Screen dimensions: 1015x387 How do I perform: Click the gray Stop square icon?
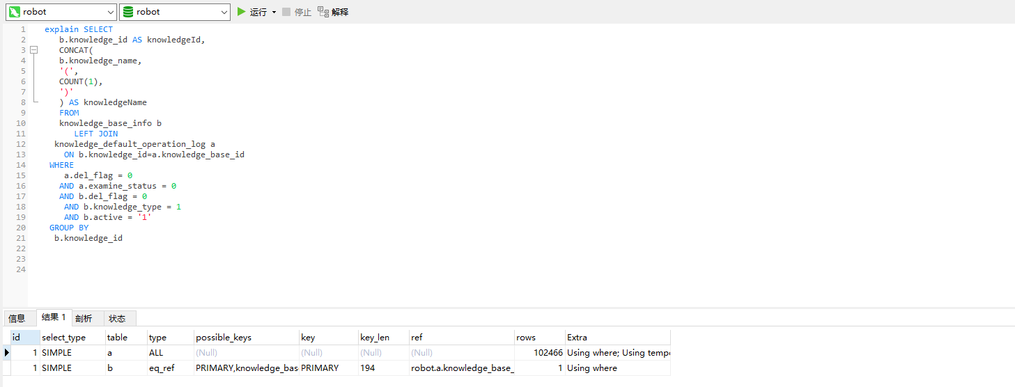click(286, 12)
